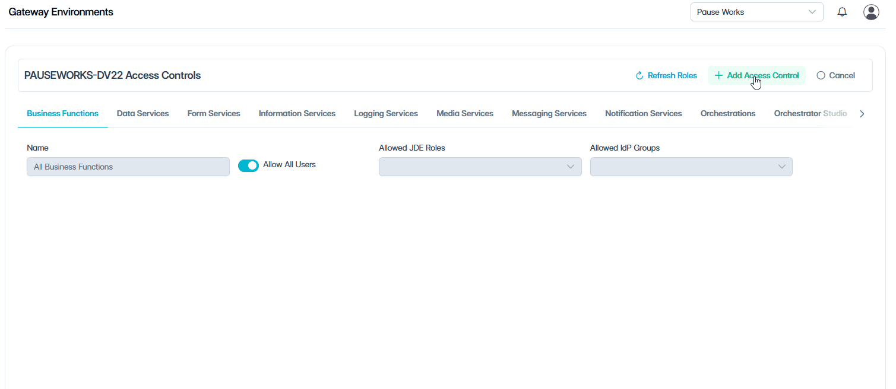Image resolution: width=896 pixels, height=389 pixels.
Task: Go to the Messaging Services tab
Action: (549, 113)
